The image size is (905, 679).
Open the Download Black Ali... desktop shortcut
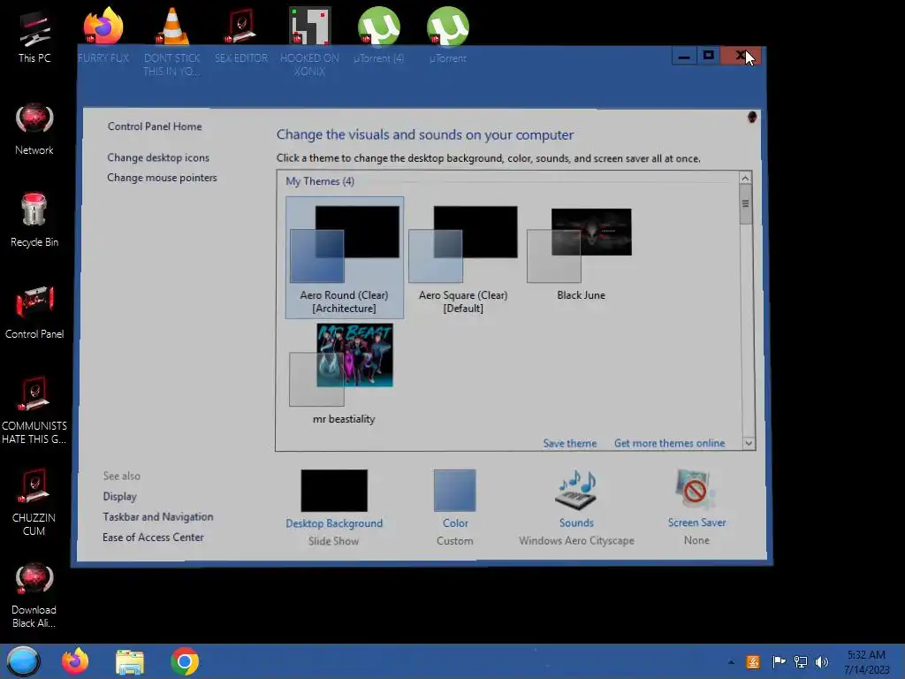click(x=34, y=596)
